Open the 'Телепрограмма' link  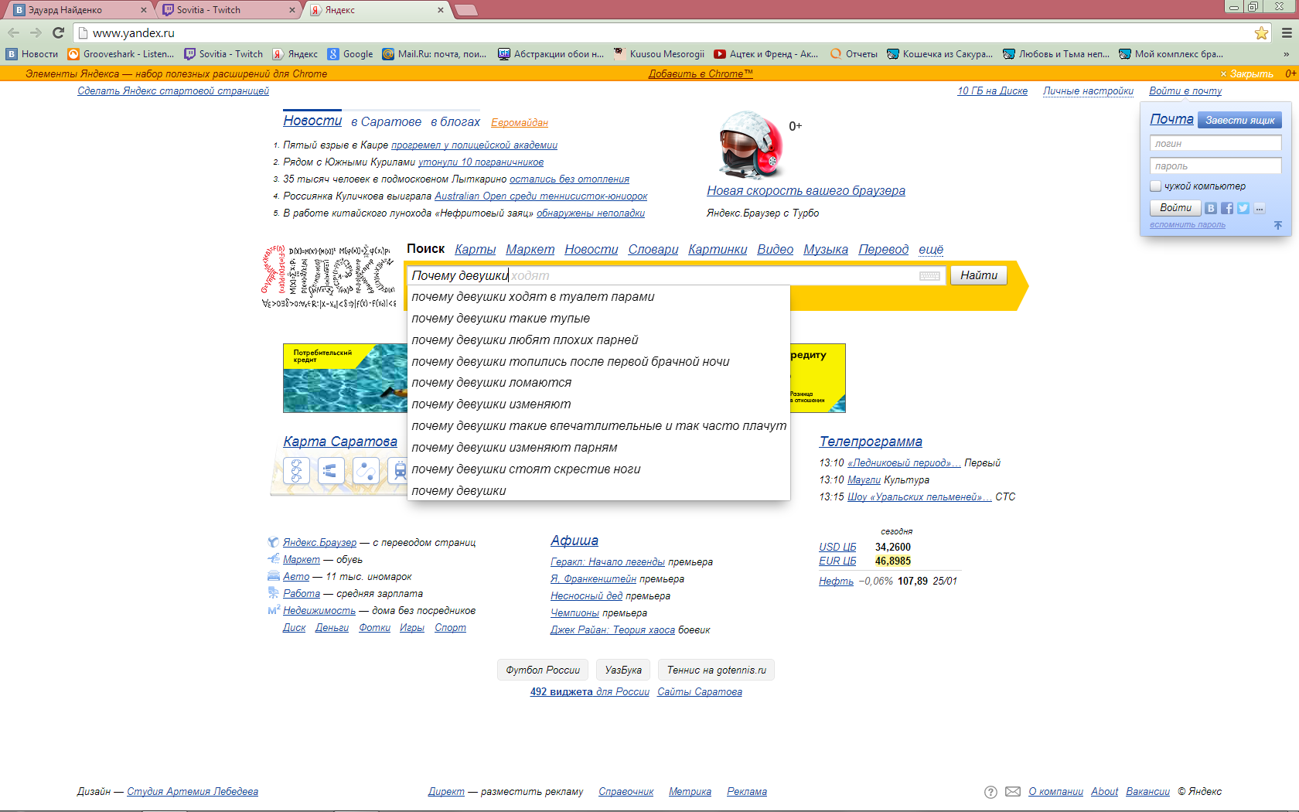point(871,442)
